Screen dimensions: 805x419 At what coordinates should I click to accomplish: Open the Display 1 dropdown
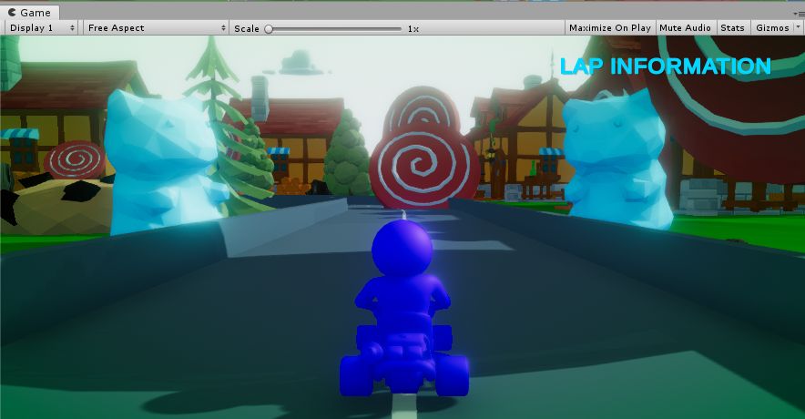pyautogui.click(x=42, y=28)
